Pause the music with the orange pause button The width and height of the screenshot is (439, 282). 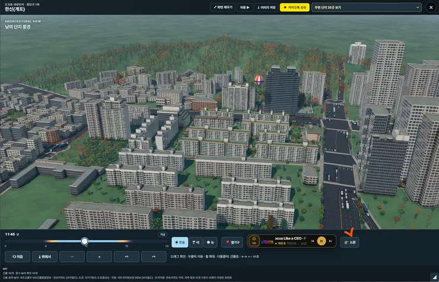coord(322,241)
